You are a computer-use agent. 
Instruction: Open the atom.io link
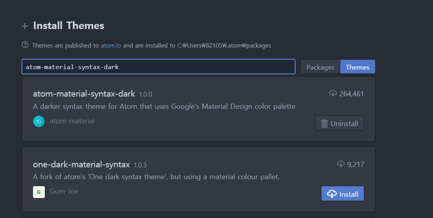coord(111,45)
